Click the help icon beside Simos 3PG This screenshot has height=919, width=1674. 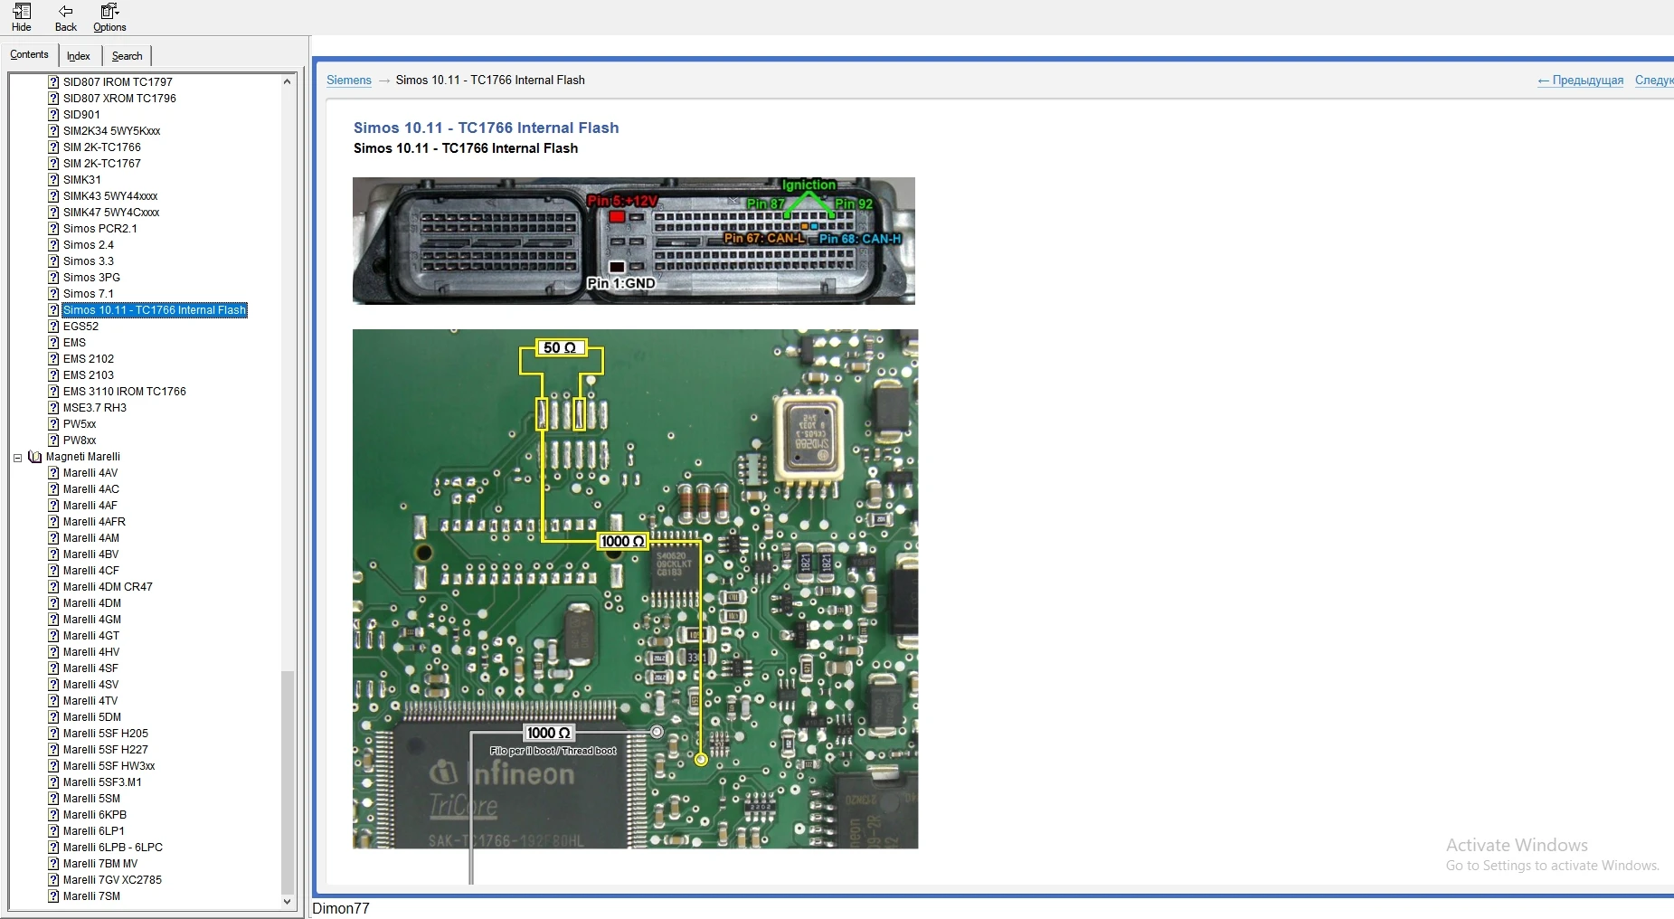coord(53,278)
